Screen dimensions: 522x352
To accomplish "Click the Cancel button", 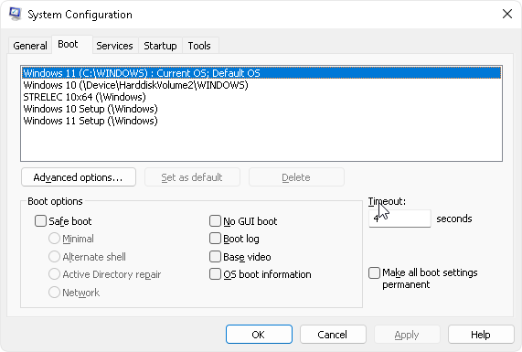I will [333, 335].
